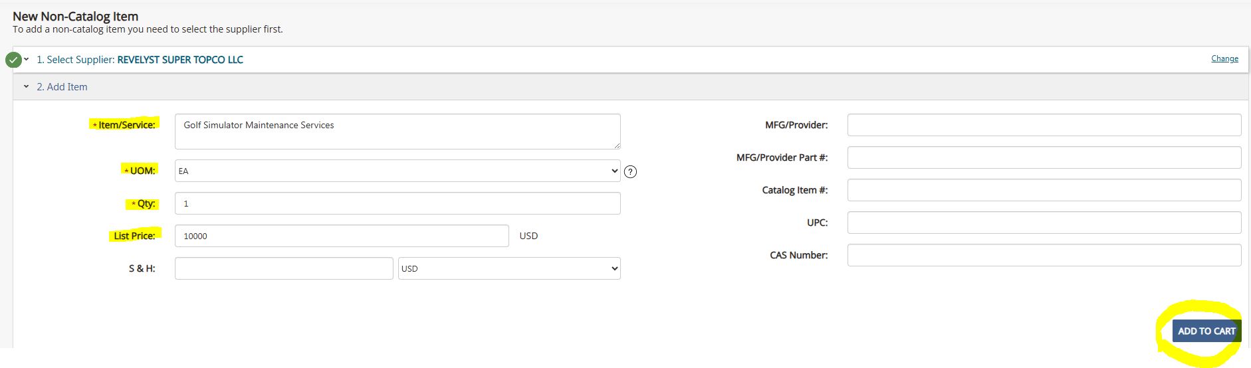This screenshot has height=368, width=1251.
Task: Focus the MFG/Provider text field
Action: click(1044, 125)
